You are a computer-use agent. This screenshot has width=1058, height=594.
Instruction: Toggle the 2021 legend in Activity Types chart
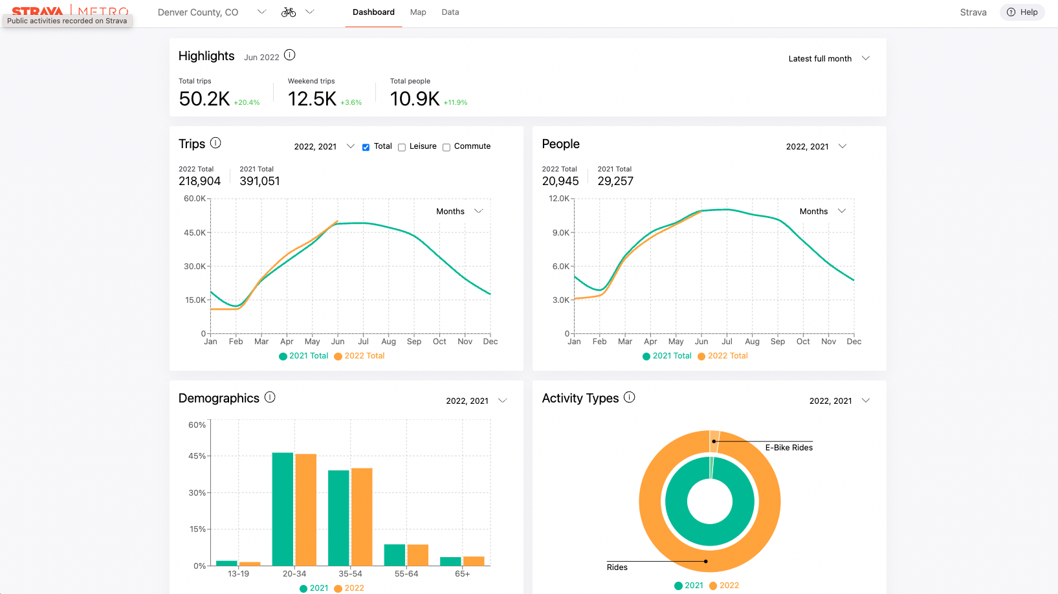(689, 586)
